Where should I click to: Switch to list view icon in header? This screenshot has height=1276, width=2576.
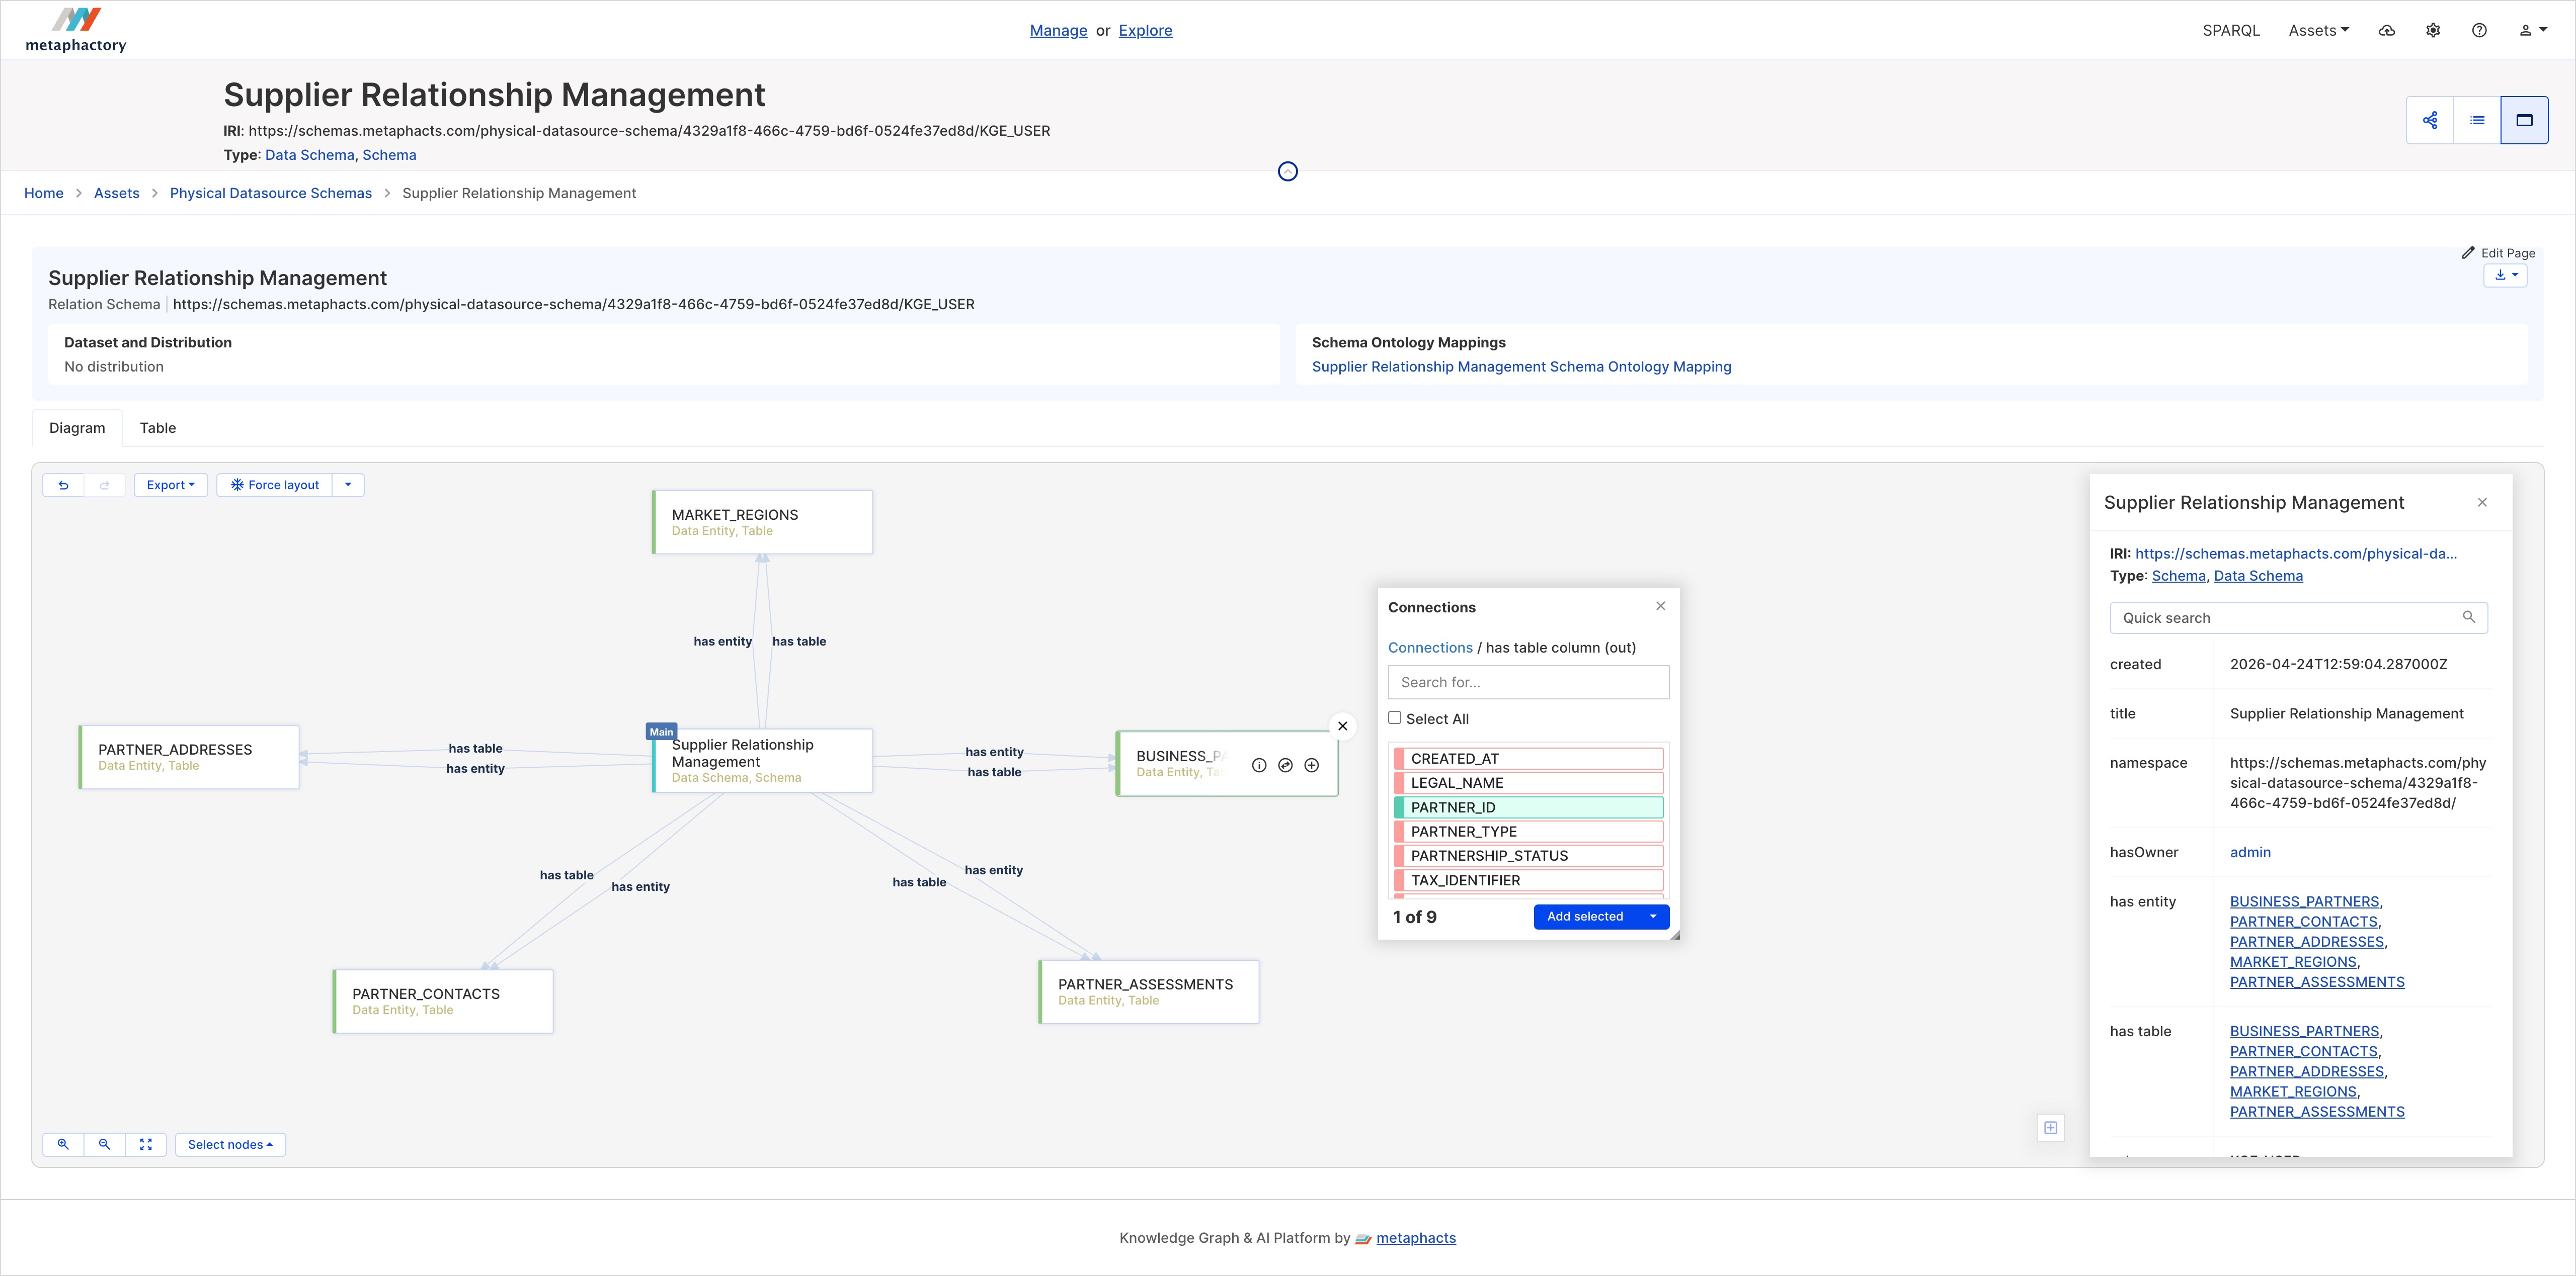tap(2477, 120)
